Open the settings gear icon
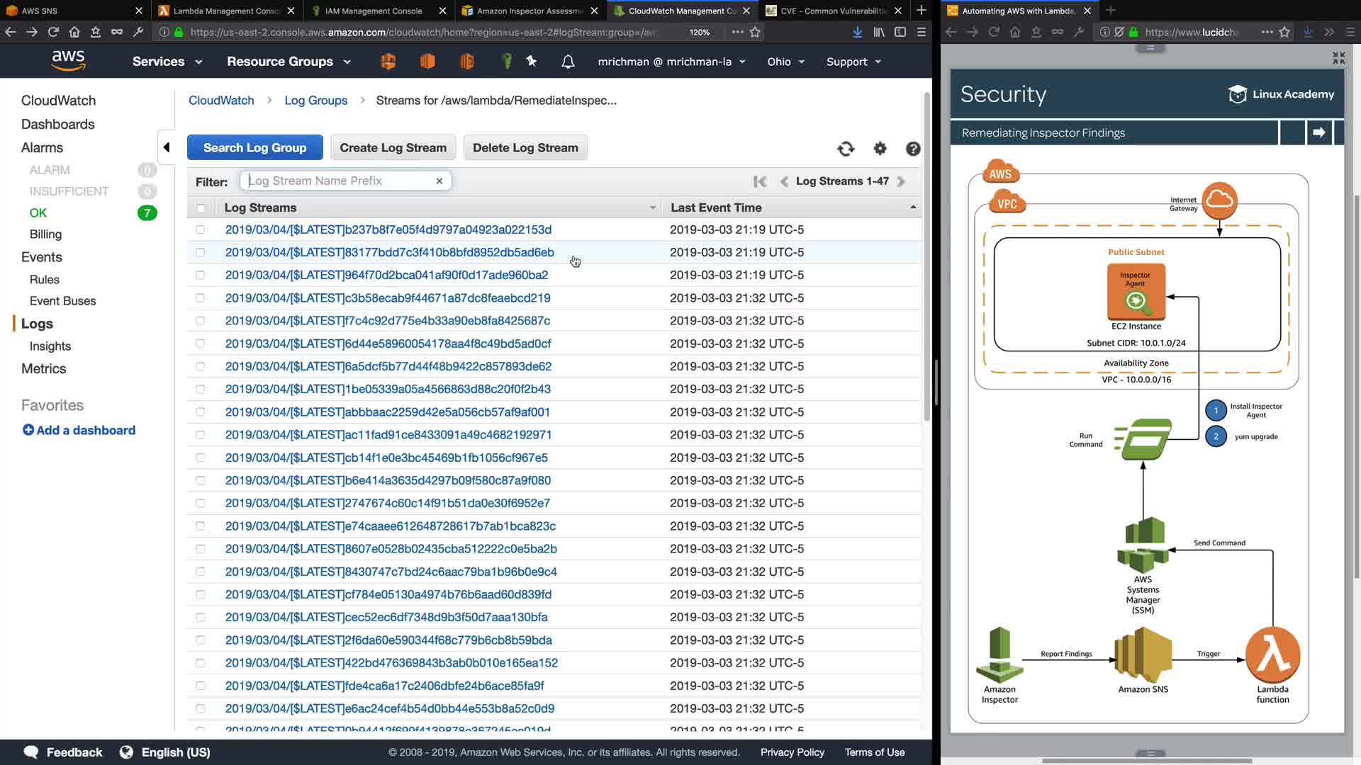The image size is (1361, 765). (880, 148)
